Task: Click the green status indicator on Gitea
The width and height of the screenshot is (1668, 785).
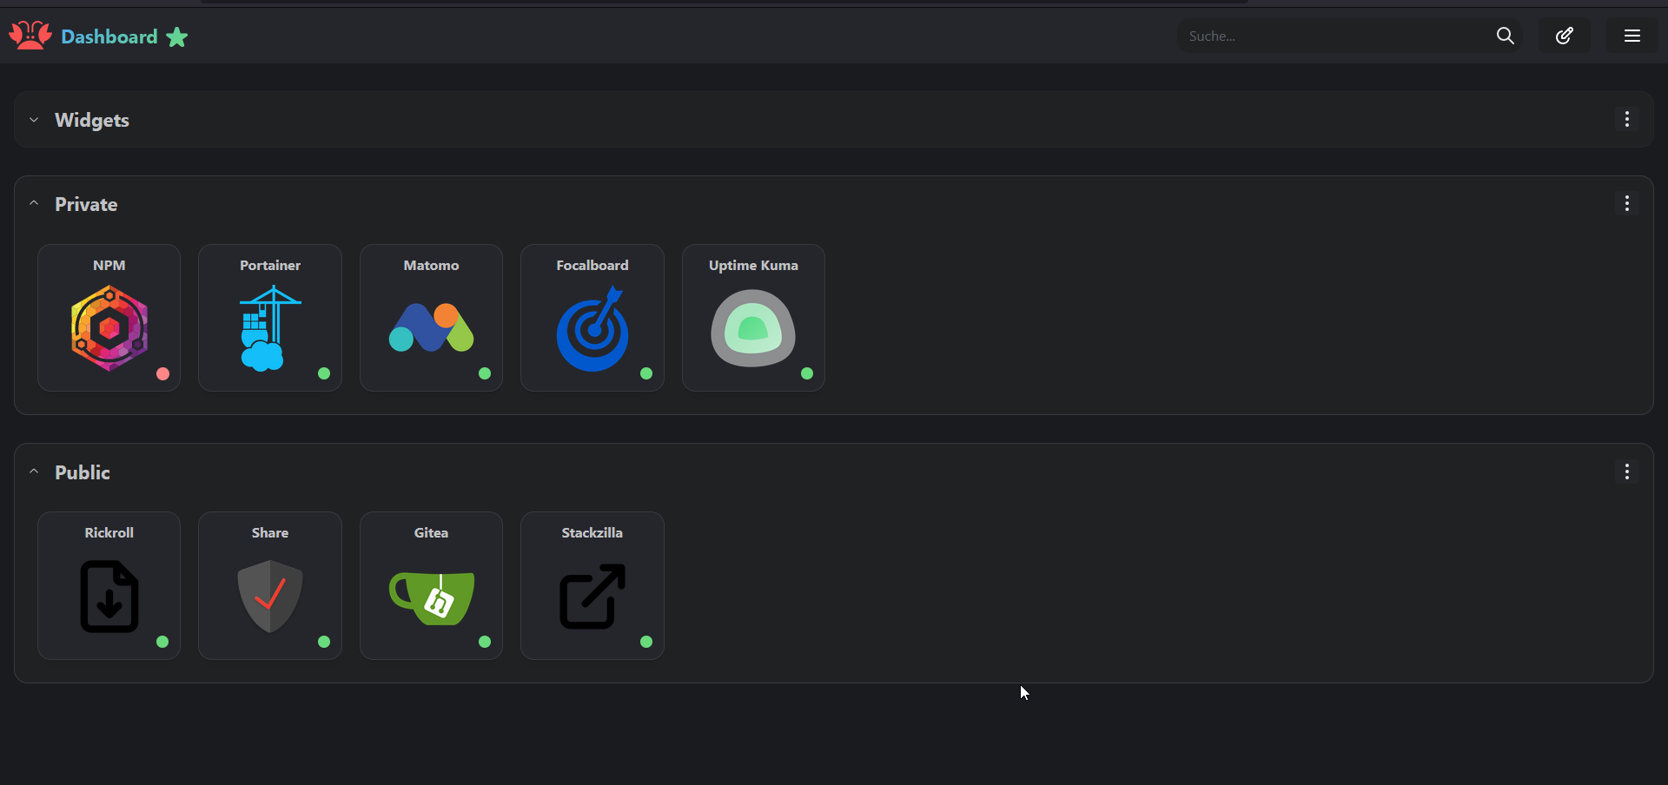Action: point(485,643)
